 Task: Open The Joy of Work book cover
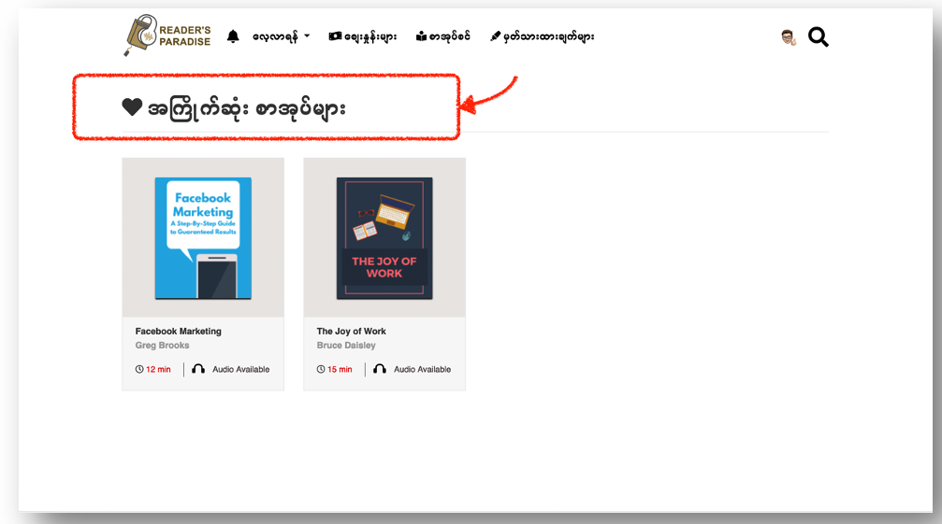pyautogui.click(x=384, y=238)
